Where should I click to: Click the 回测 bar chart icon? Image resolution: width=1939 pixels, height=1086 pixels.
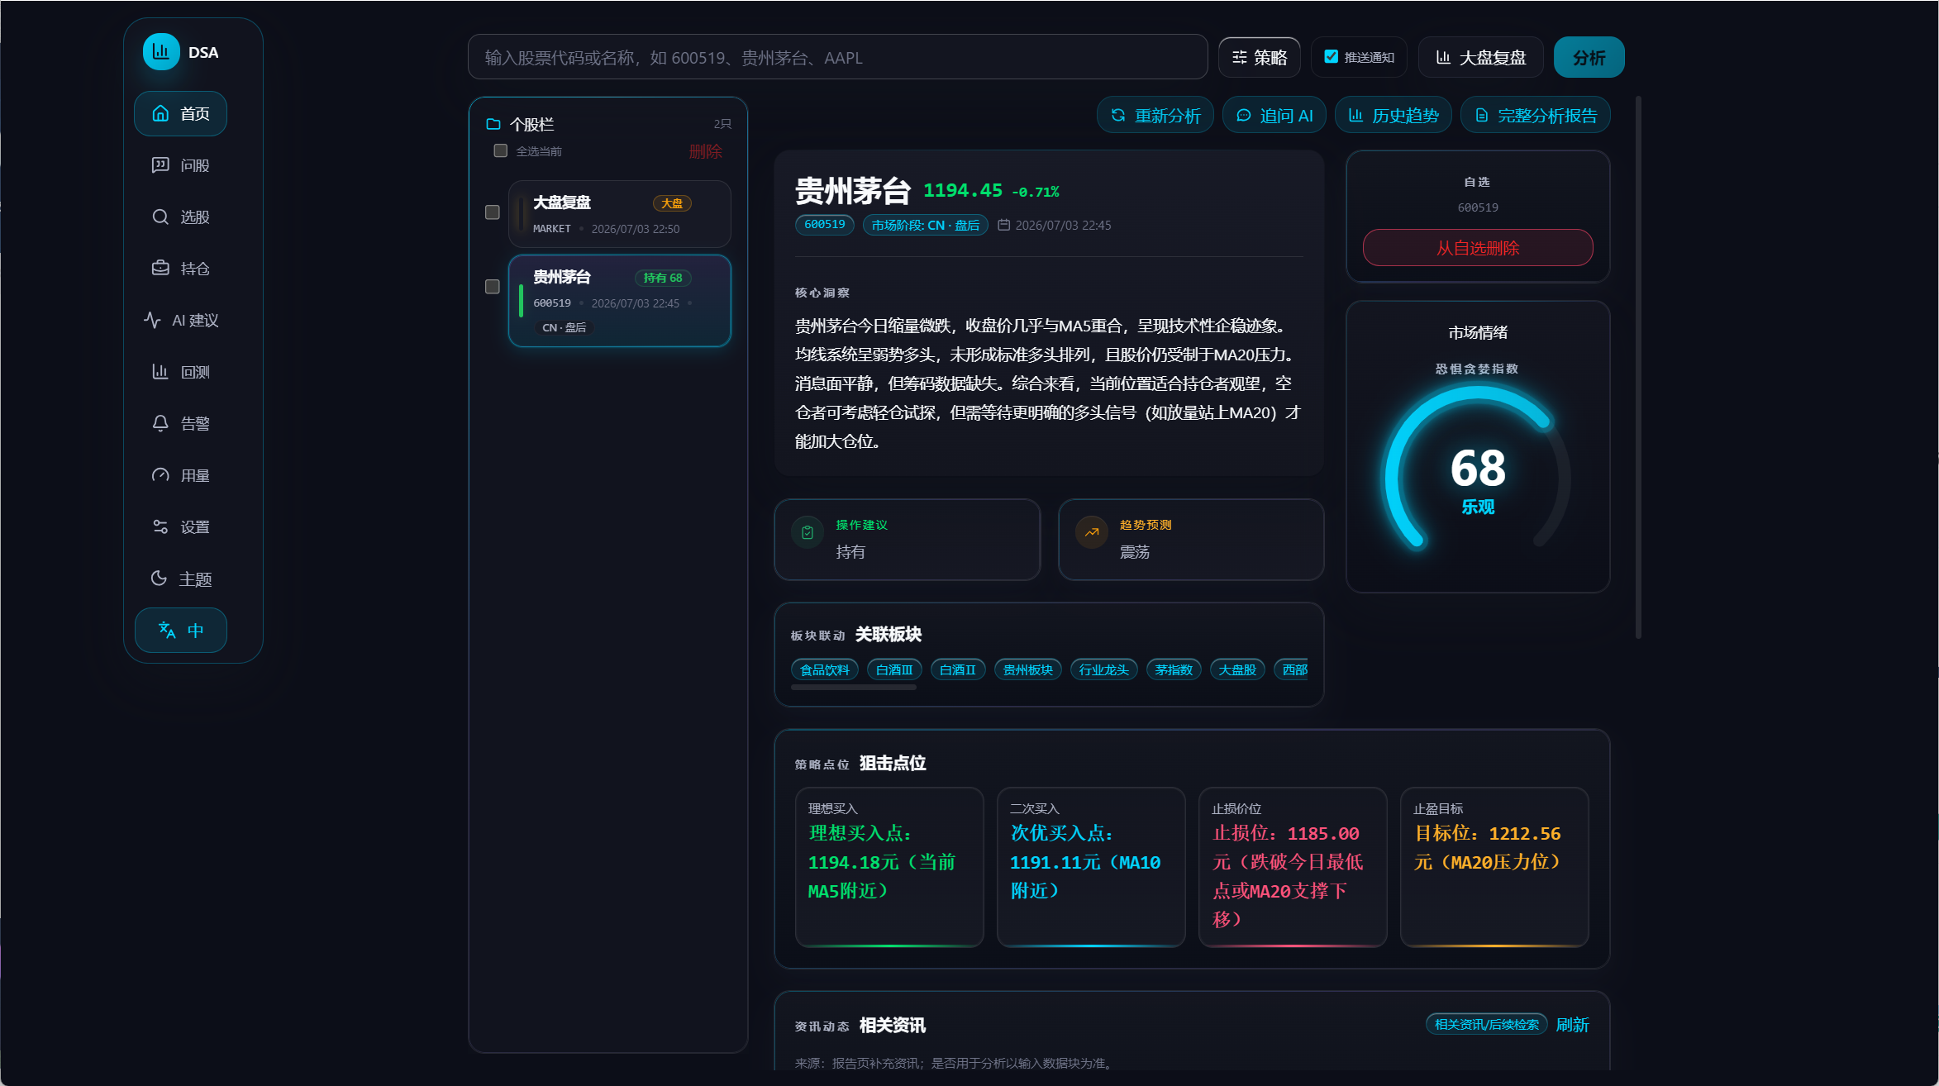pyautogui.click(x=160, y=372)
